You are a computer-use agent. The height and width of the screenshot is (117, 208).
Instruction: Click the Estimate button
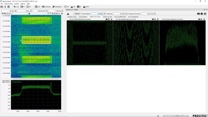point(77,14)
